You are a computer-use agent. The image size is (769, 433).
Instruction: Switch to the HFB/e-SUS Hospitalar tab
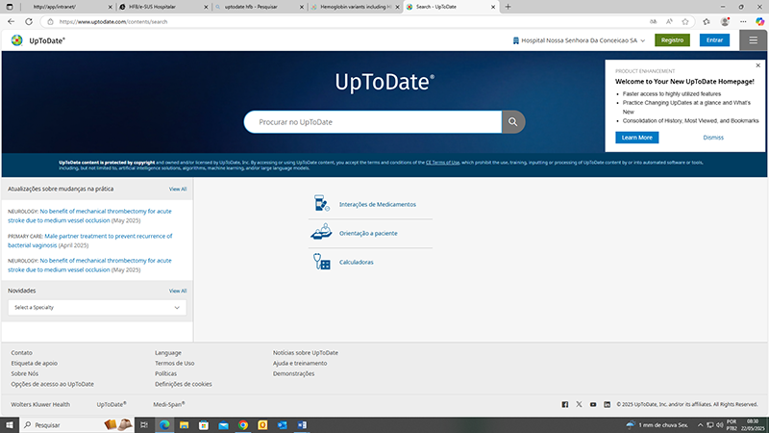146,7
